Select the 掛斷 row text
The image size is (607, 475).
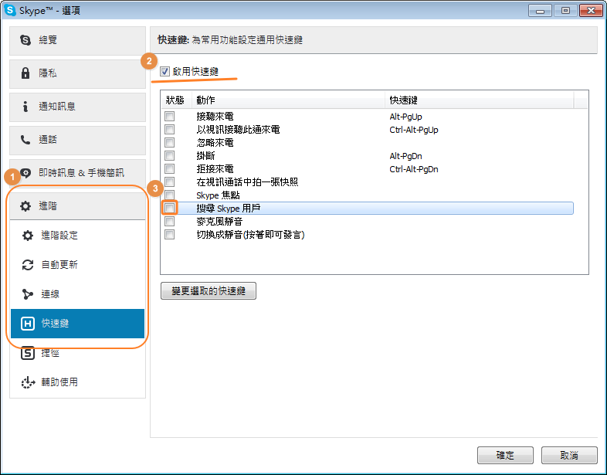pos(205,155)
